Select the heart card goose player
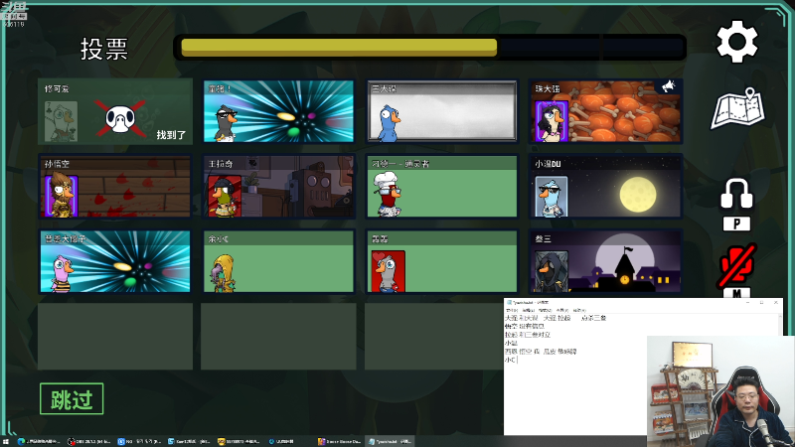The height and width of the screenshot is (447, 795). (441, 261)
